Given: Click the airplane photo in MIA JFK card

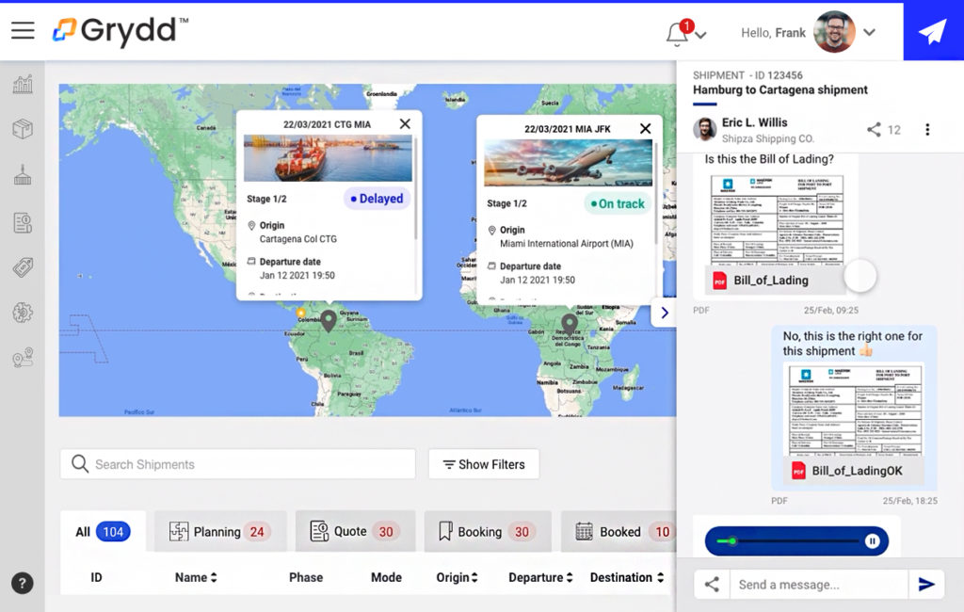Looking at the screenshot, I should pyautogui.click(x=568, y=162).
